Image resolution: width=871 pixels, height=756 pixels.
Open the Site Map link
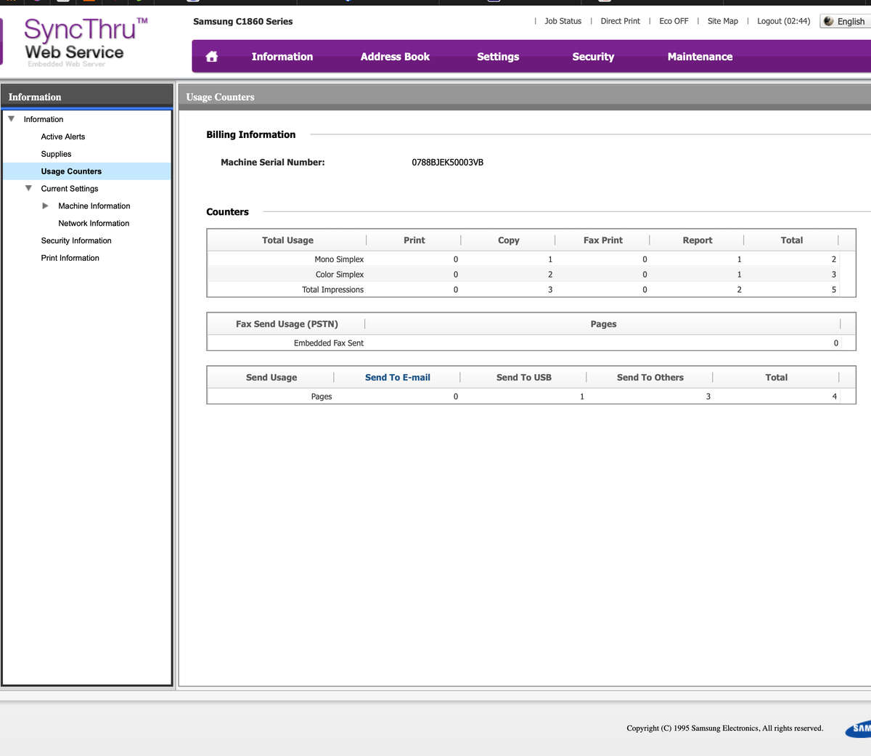coord(722,21)
